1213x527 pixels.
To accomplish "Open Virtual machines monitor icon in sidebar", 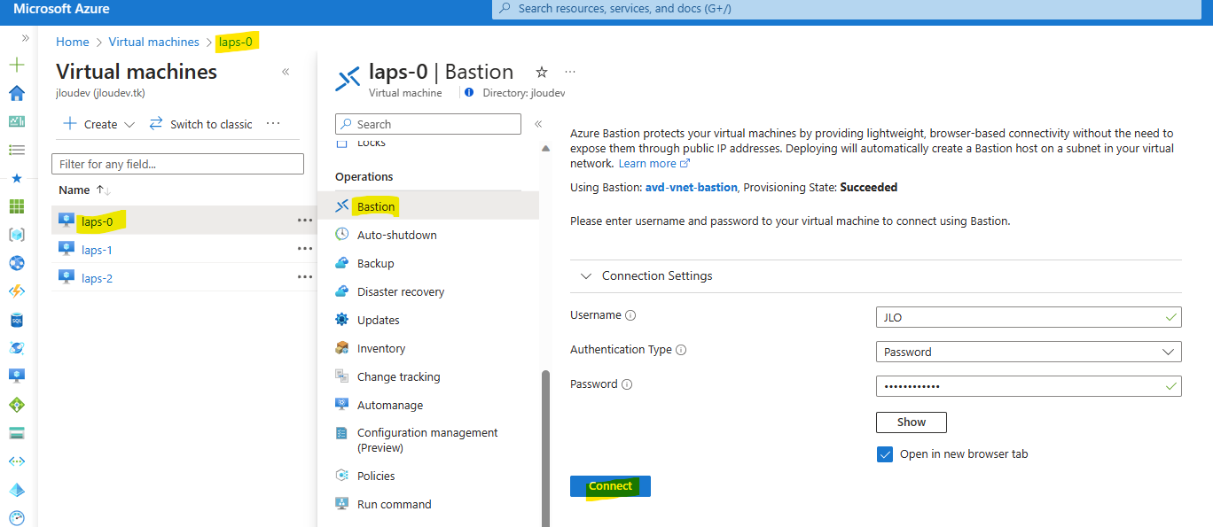I will (16, 376).
